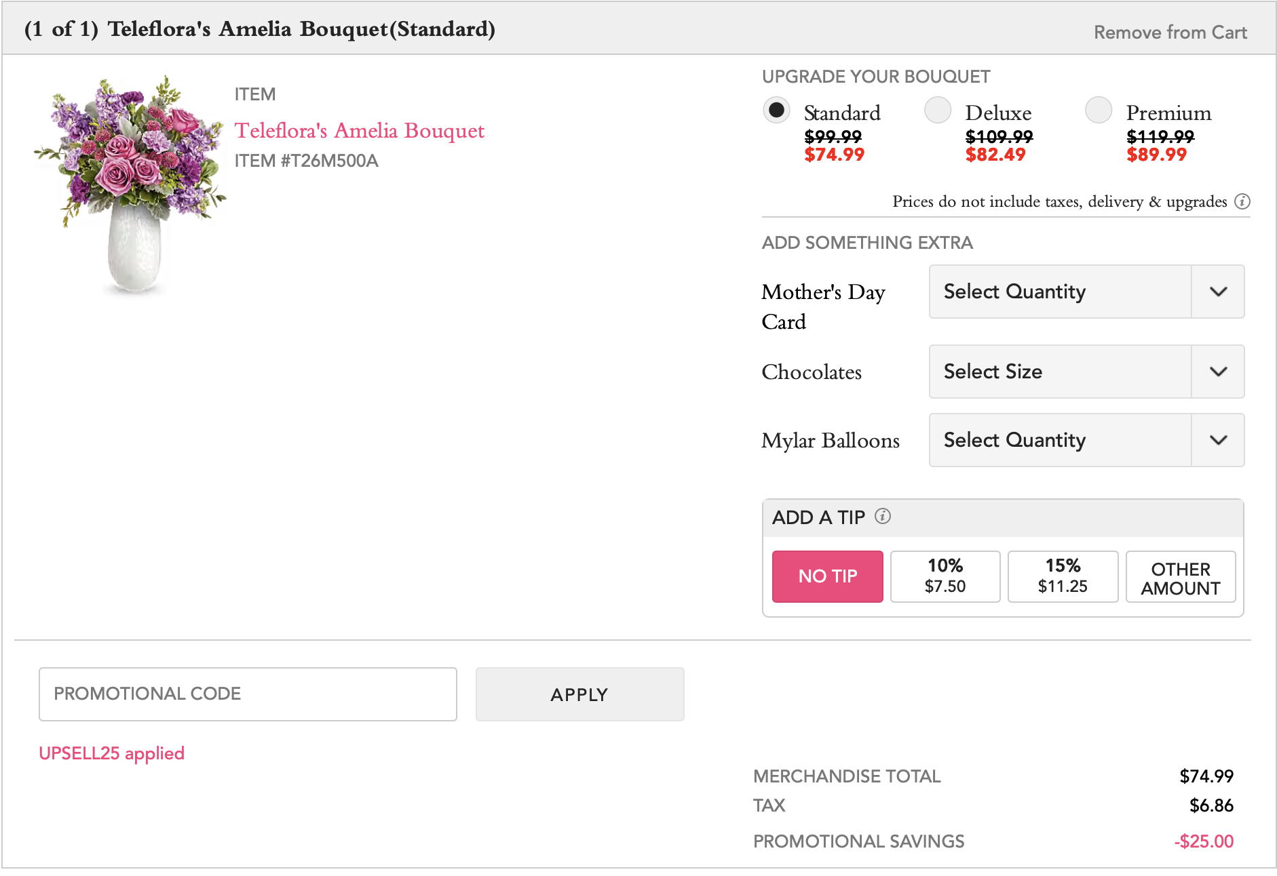
Task: Click the Standard sale price $74.99
Action: 834,155
